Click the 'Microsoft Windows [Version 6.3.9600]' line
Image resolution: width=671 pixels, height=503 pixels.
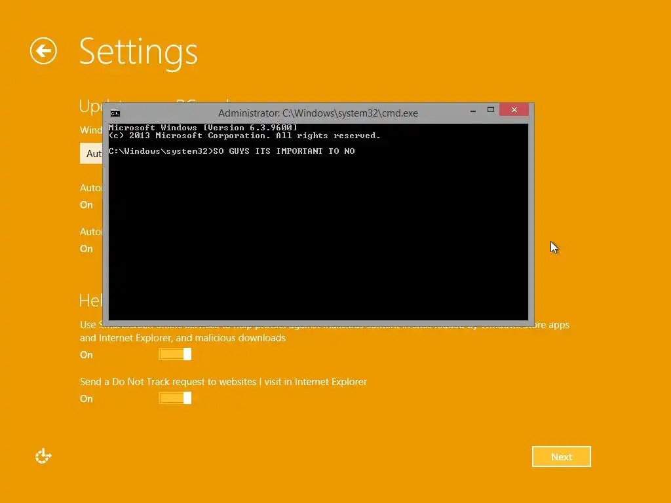click(203, 128)
